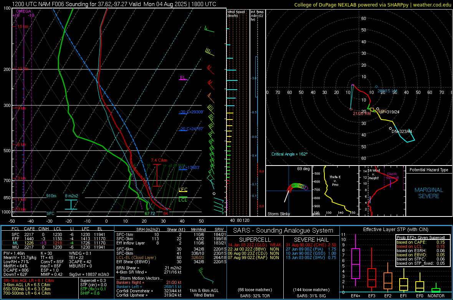Click the "-30 C=29309'" height label
Screen dimensions: 453x300
pos(191,112)
